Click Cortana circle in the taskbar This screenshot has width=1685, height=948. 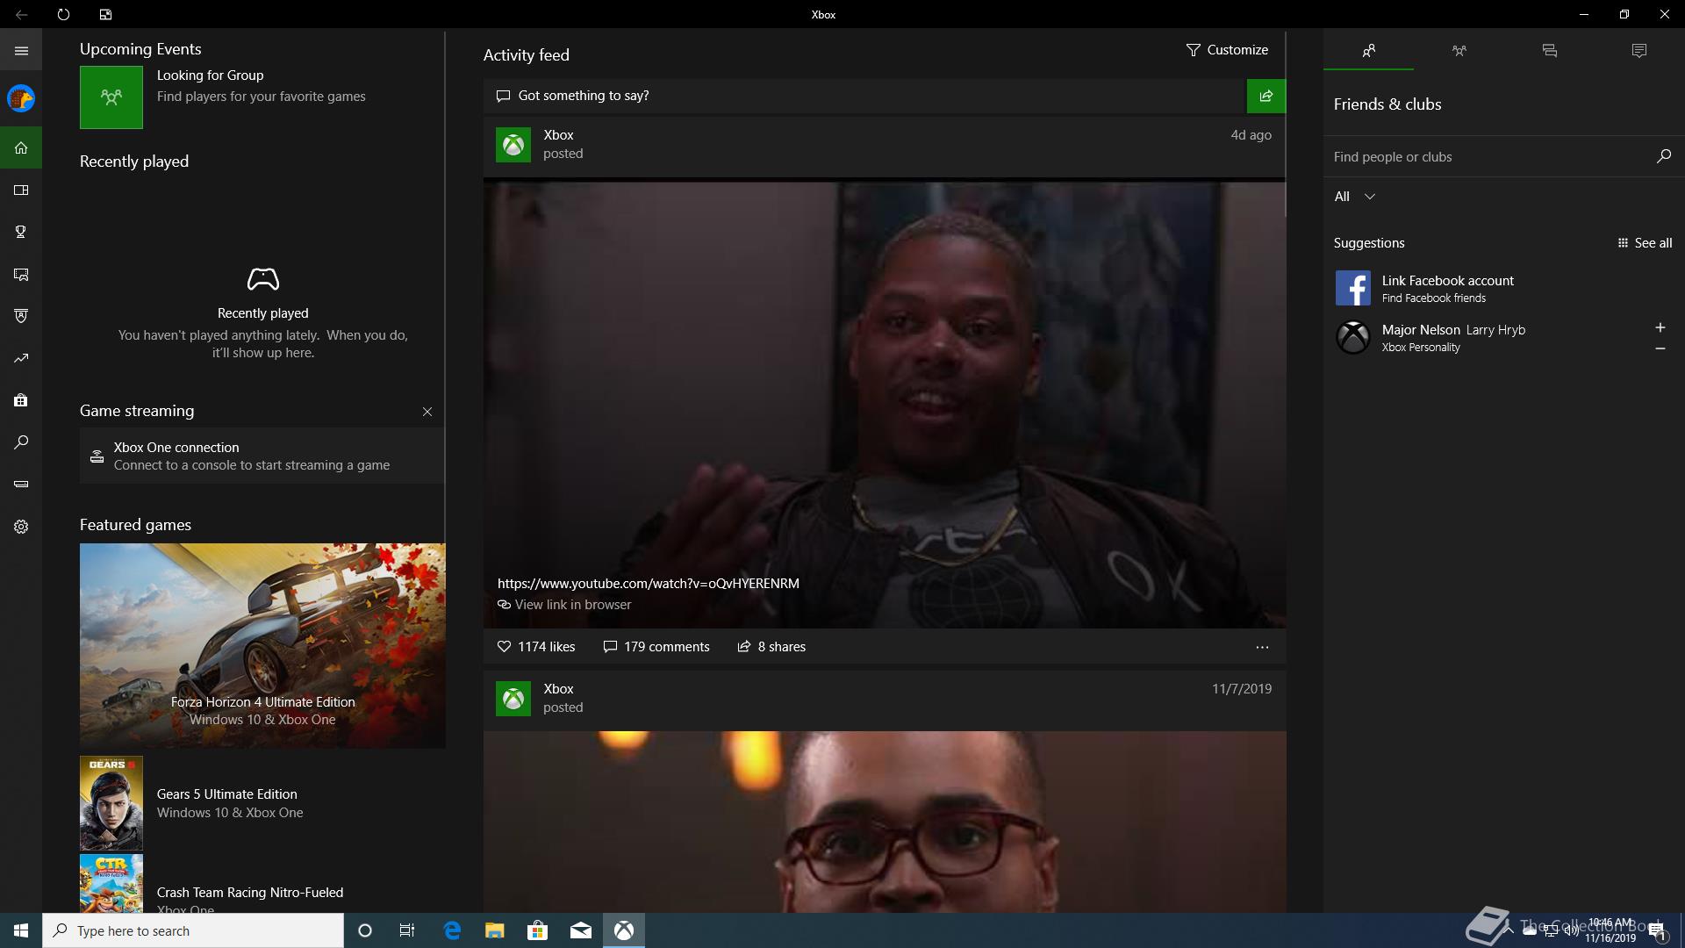(x=365, y=930)
